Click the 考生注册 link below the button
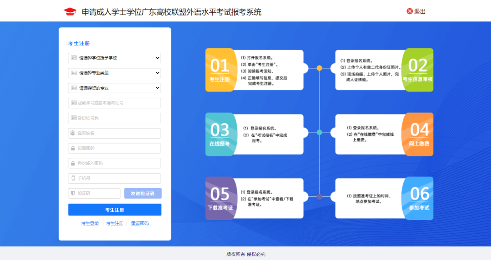The height and width of the screenshot is (260, 491). [x=115, y=223]
